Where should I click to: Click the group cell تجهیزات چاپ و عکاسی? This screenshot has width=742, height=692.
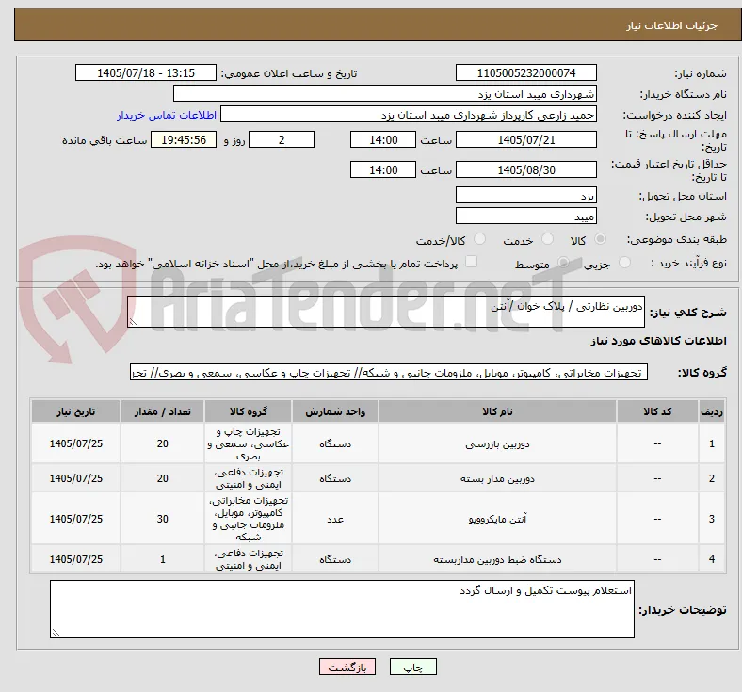[x=248, y=444]
